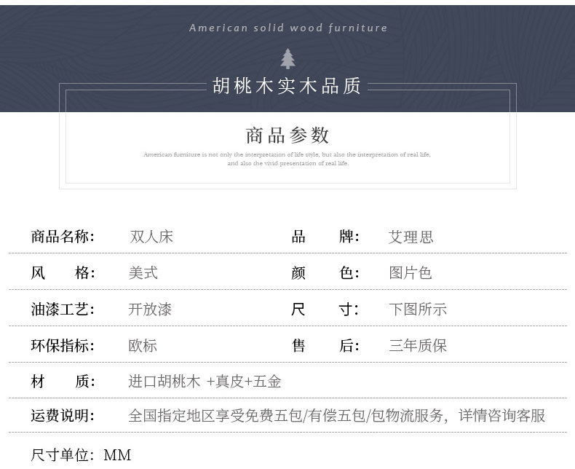Click the 风格 label
Viewport: 575px width, 469px height.
[63, 273]
